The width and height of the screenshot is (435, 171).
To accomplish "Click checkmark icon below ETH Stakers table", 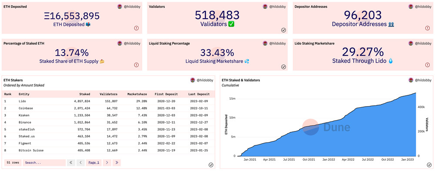I will [211, 165].
